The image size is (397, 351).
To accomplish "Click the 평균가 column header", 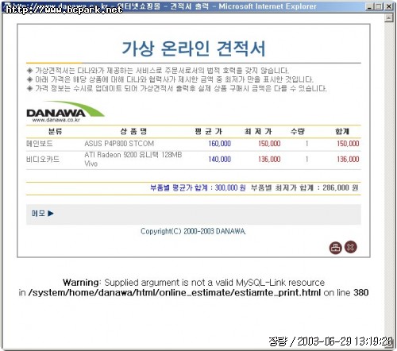I will (x=209, y=131).
